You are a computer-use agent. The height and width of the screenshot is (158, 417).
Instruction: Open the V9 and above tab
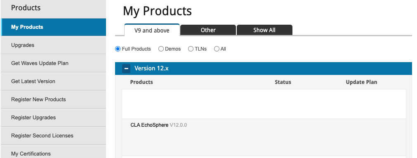pyautogui.click(x=152, y=30)
